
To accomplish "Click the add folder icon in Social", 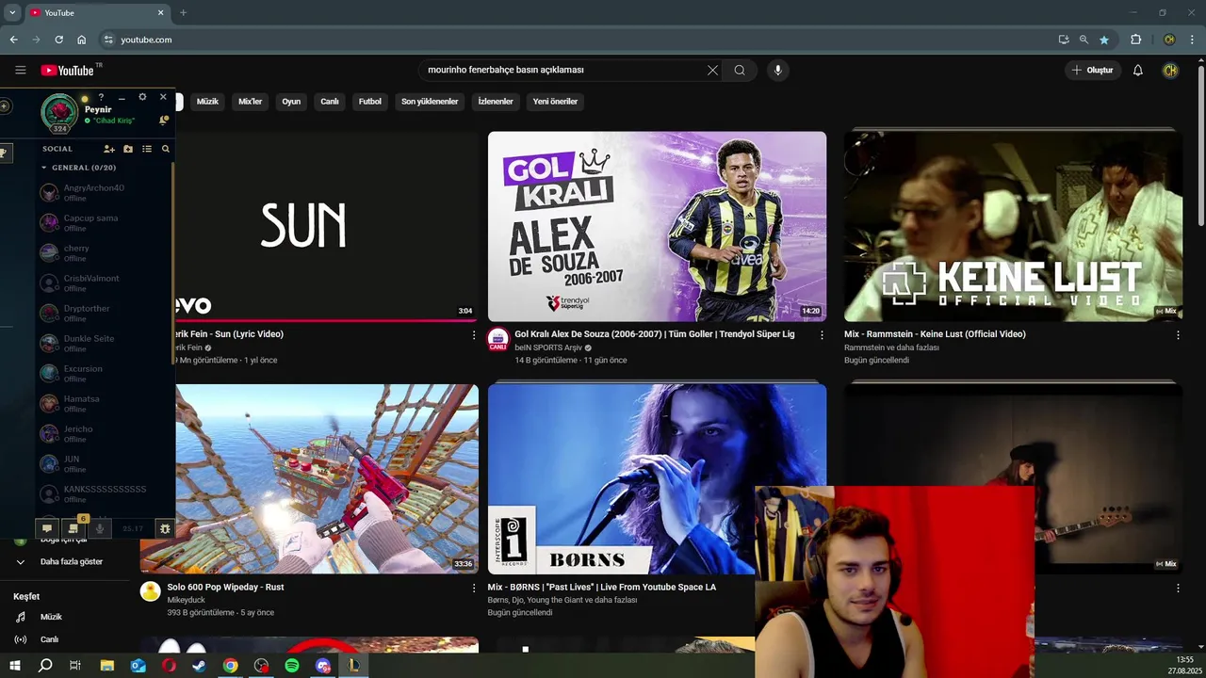I will 128,149.
